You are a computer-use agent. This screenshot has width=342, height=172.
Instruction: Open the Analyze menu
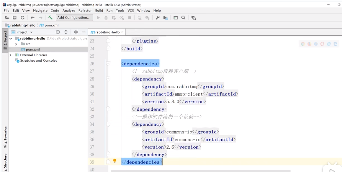tap(69, 10)
